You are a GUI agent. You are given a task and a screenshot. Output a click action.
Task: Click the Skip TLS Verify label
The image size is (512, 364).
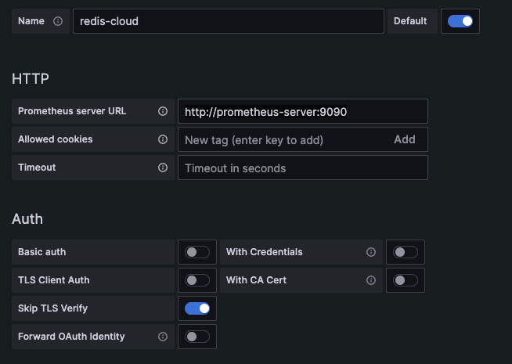pos(53,308)
